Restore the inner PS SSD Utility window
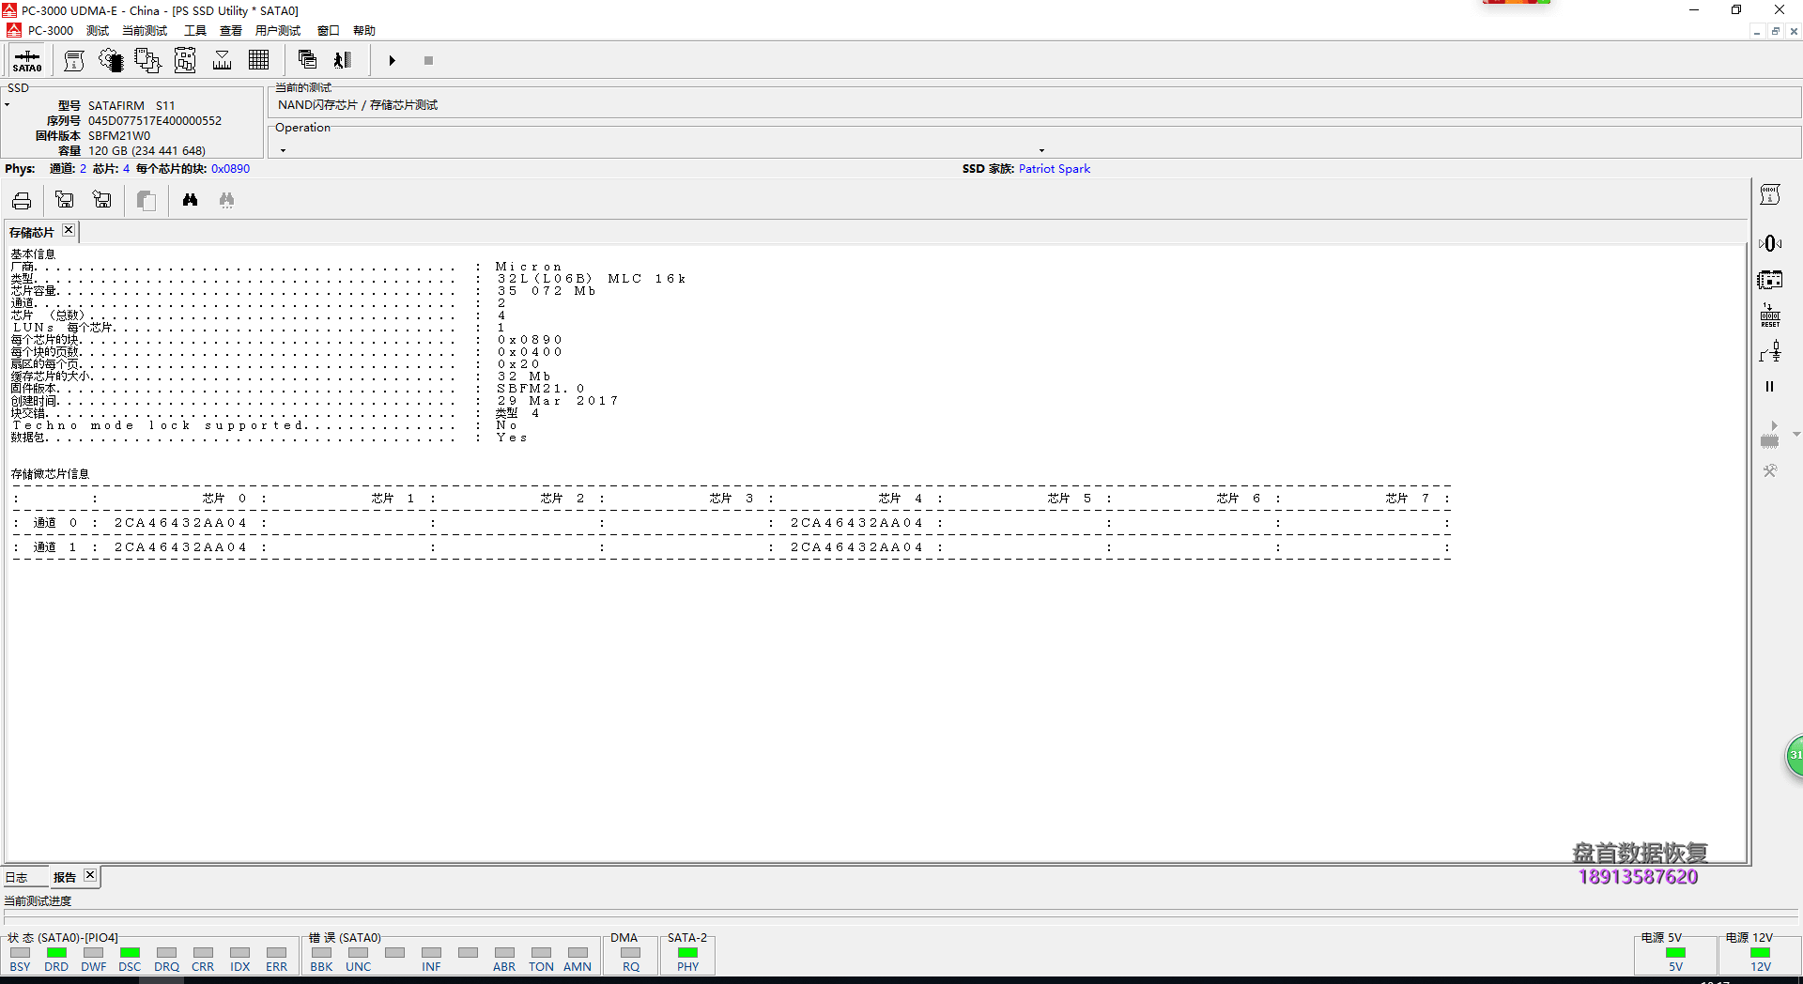 (1775, 31)
